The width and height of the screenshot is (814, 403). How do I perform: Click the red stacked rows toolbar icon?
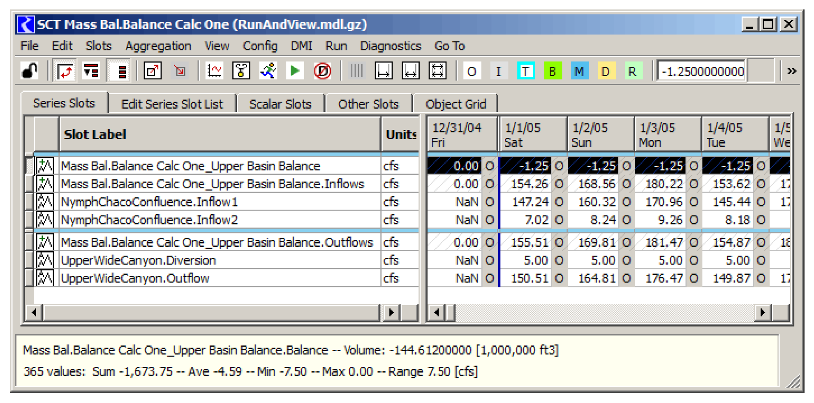coord(122,71)
